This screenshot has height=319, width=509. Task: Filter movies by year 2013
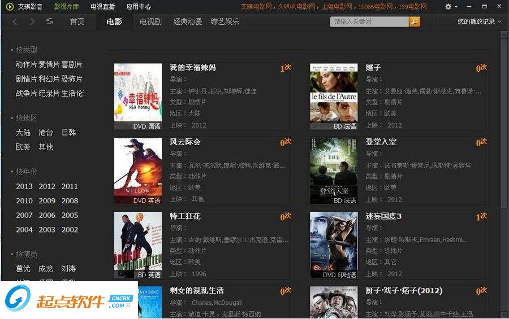coord(24,186)
